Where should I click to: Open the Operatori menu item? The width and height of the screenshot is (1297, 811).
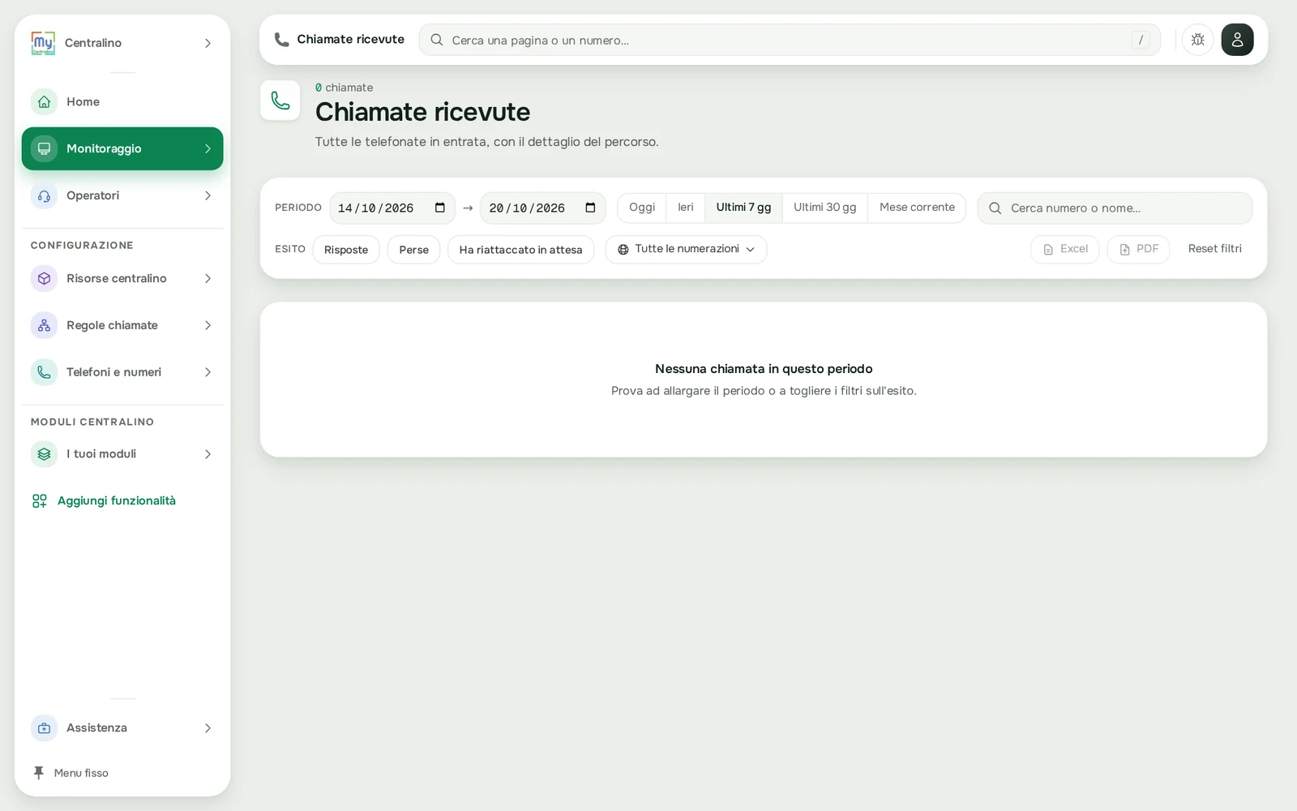[122, 195]
